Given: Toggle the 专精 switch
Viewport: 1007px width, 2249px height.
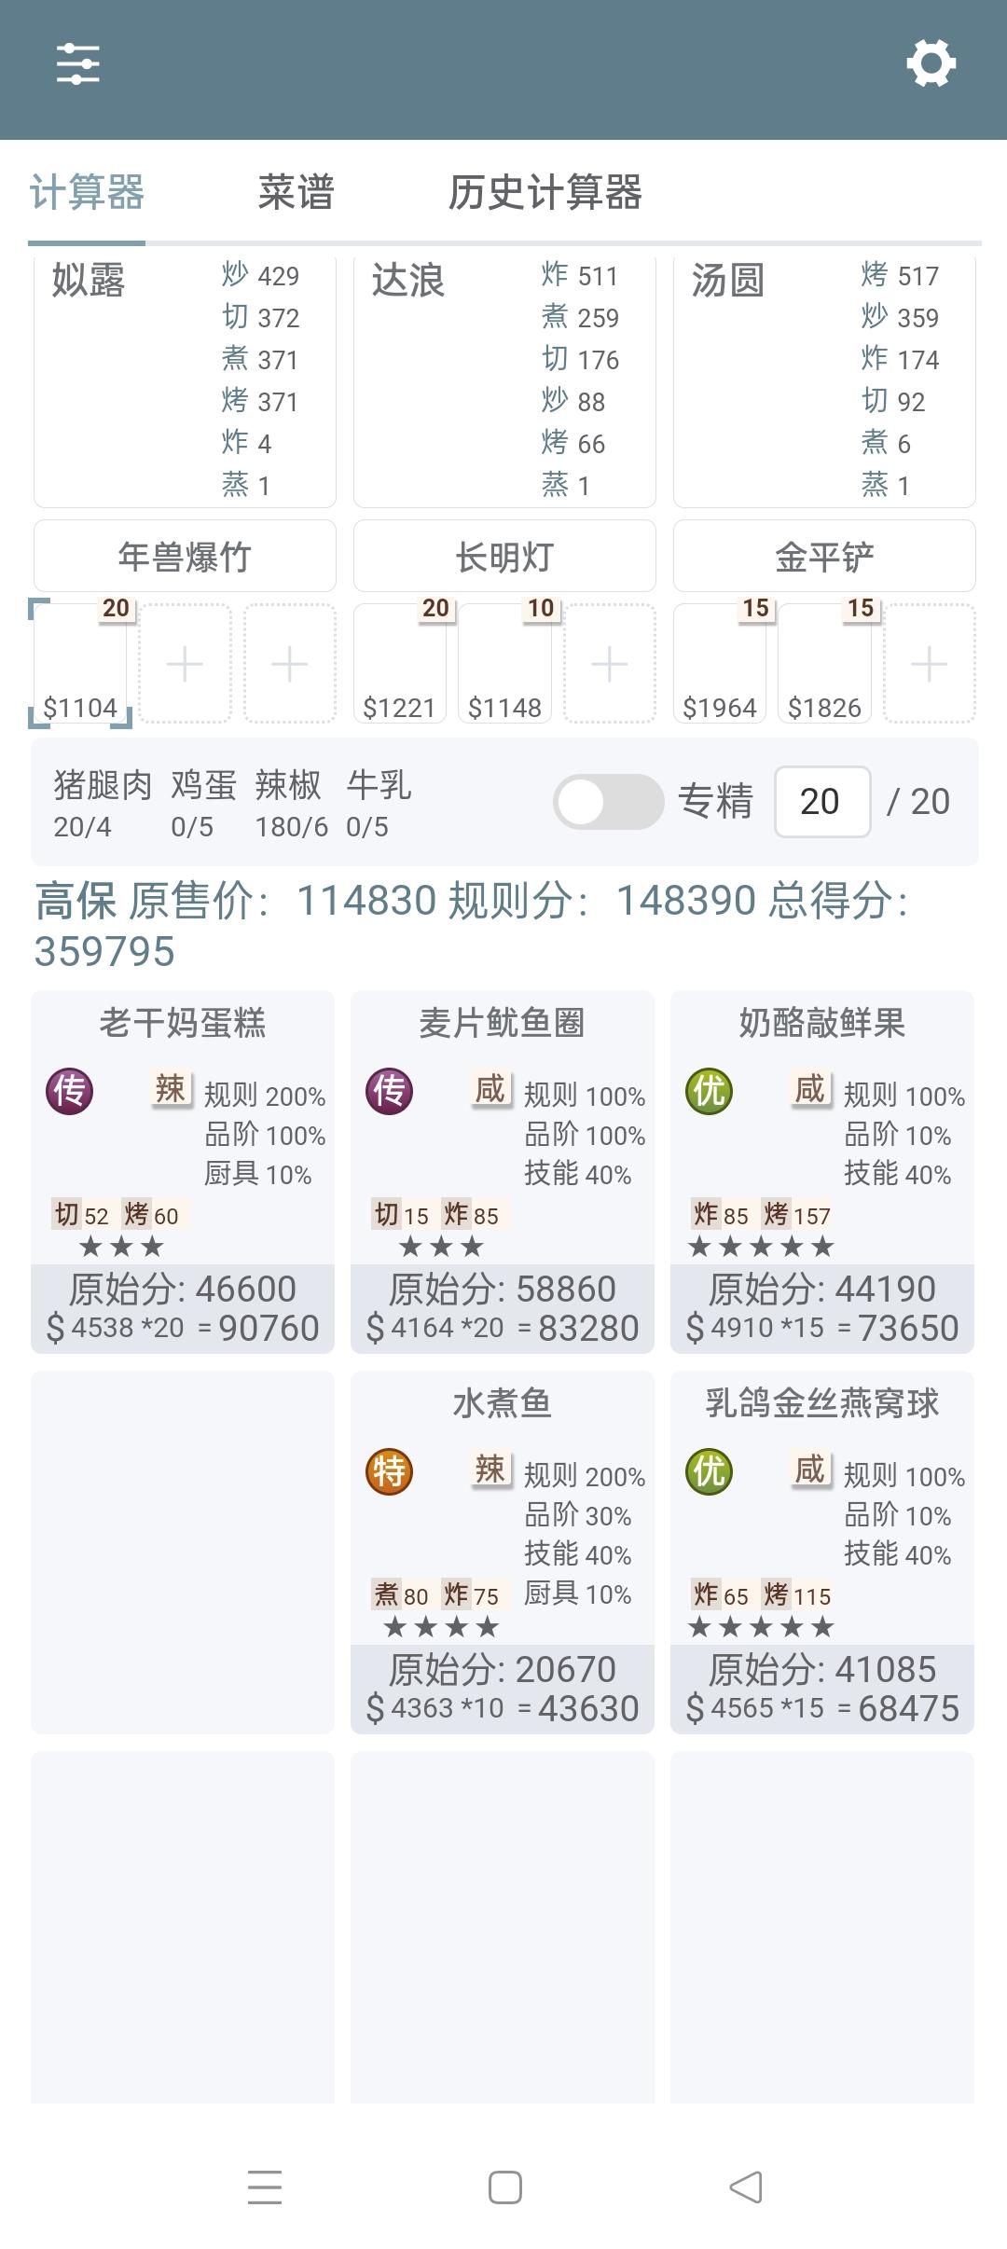Looking at the screenshot, I should [608, 802].
